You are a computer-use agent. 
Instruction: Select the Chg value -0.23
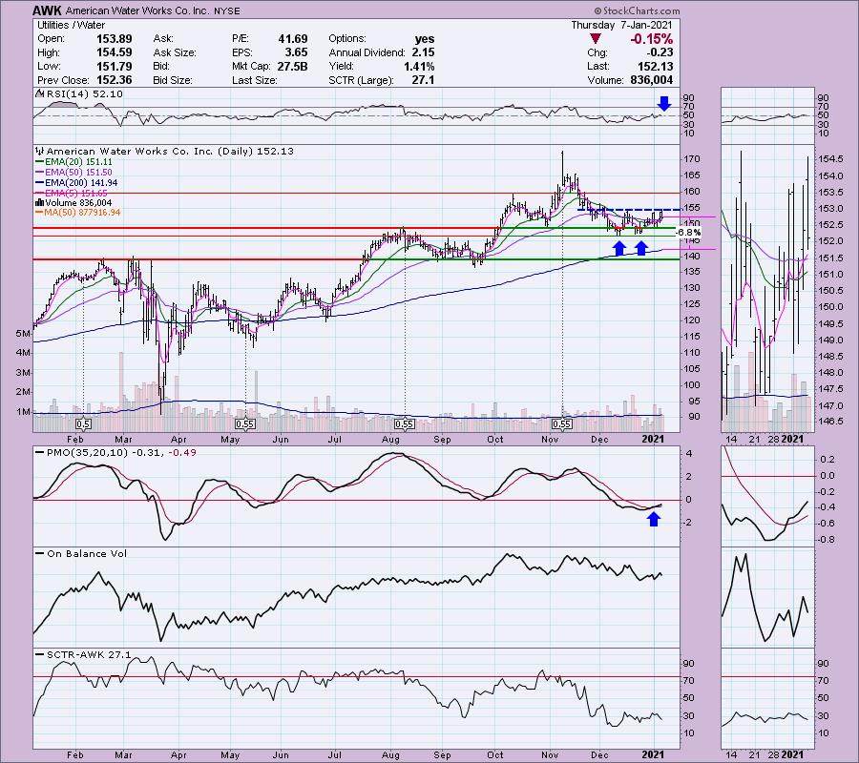[x=660, y=52]
